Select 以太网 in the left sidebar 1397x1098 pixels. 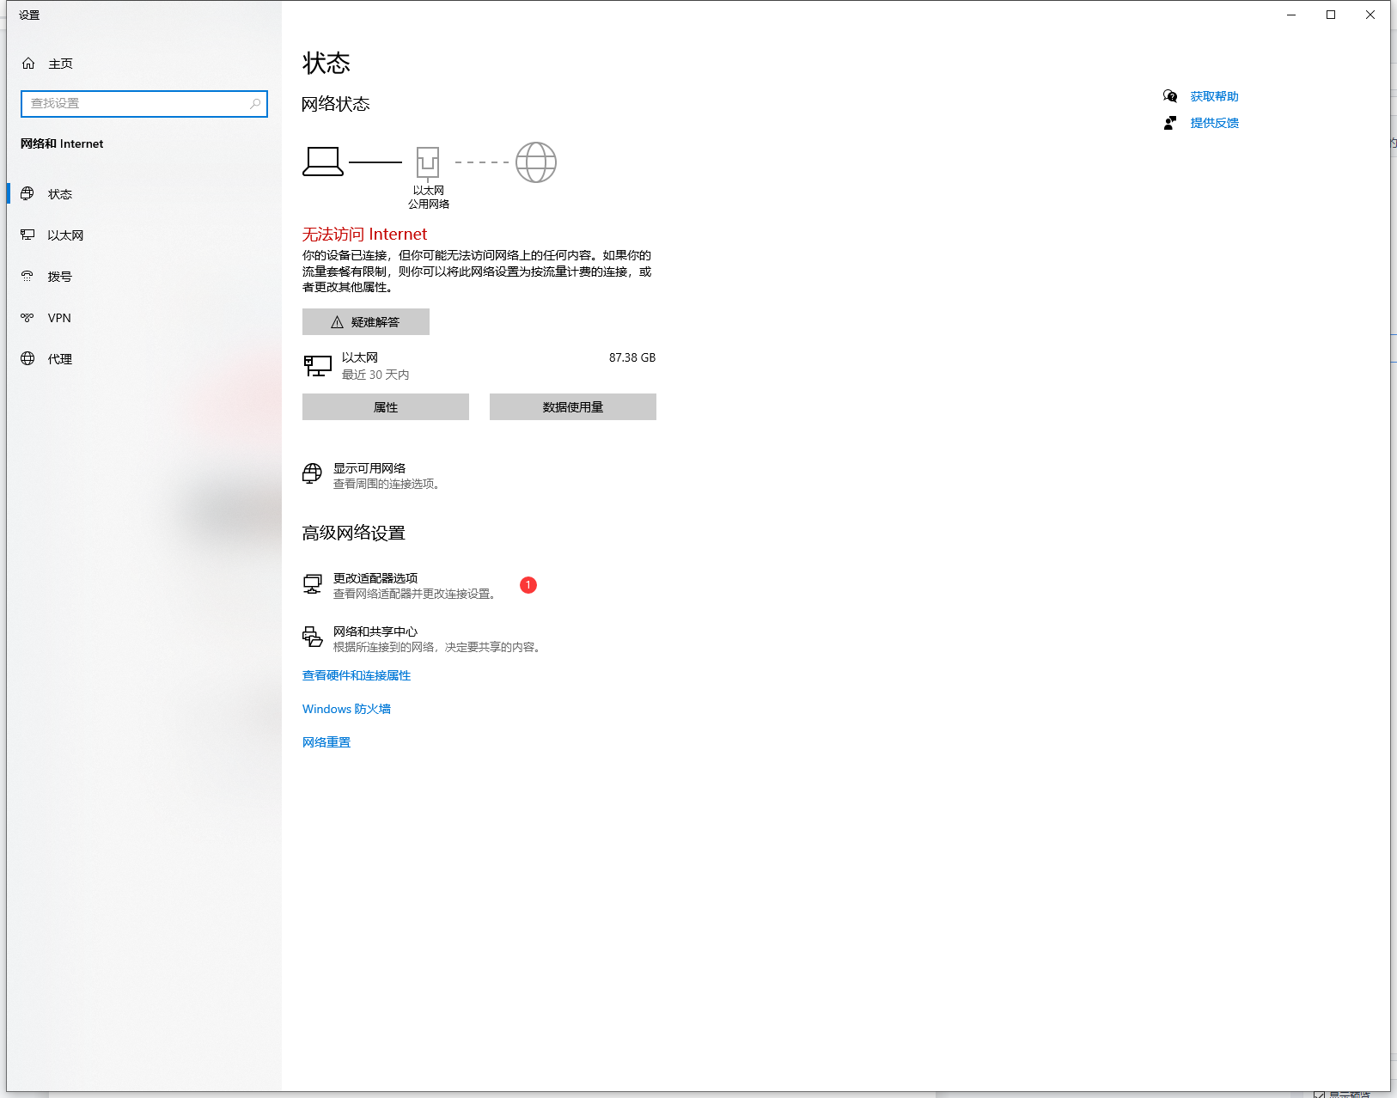pyautogui.click(x=65, y=235)
